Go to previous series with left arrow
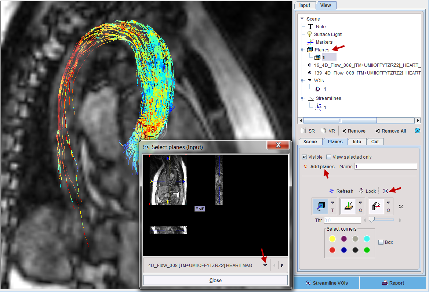This screenshot has width=429, height=292. (x=274, y=265)
